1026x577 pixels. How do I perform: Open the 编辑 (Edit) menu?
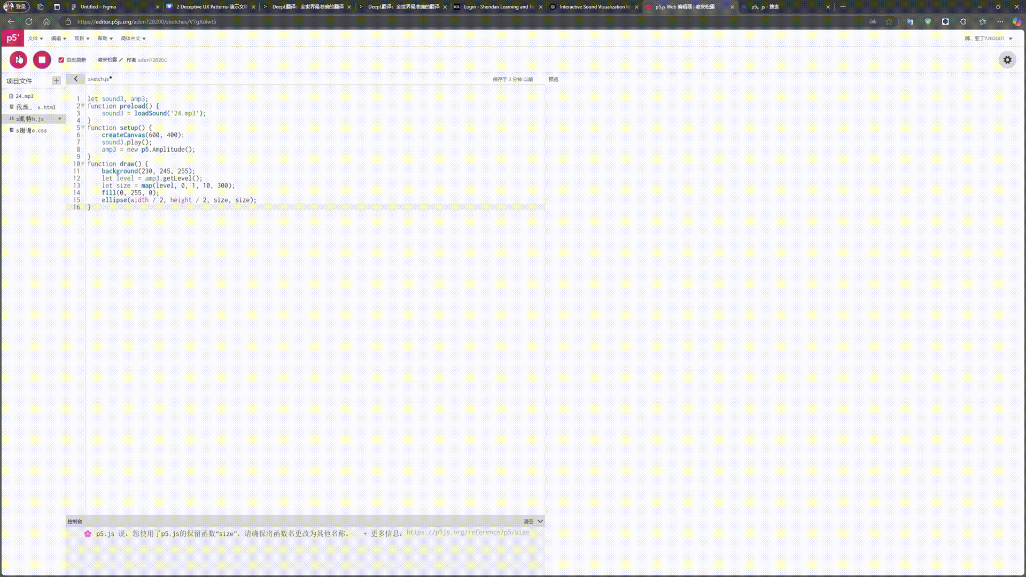(58, 38)
